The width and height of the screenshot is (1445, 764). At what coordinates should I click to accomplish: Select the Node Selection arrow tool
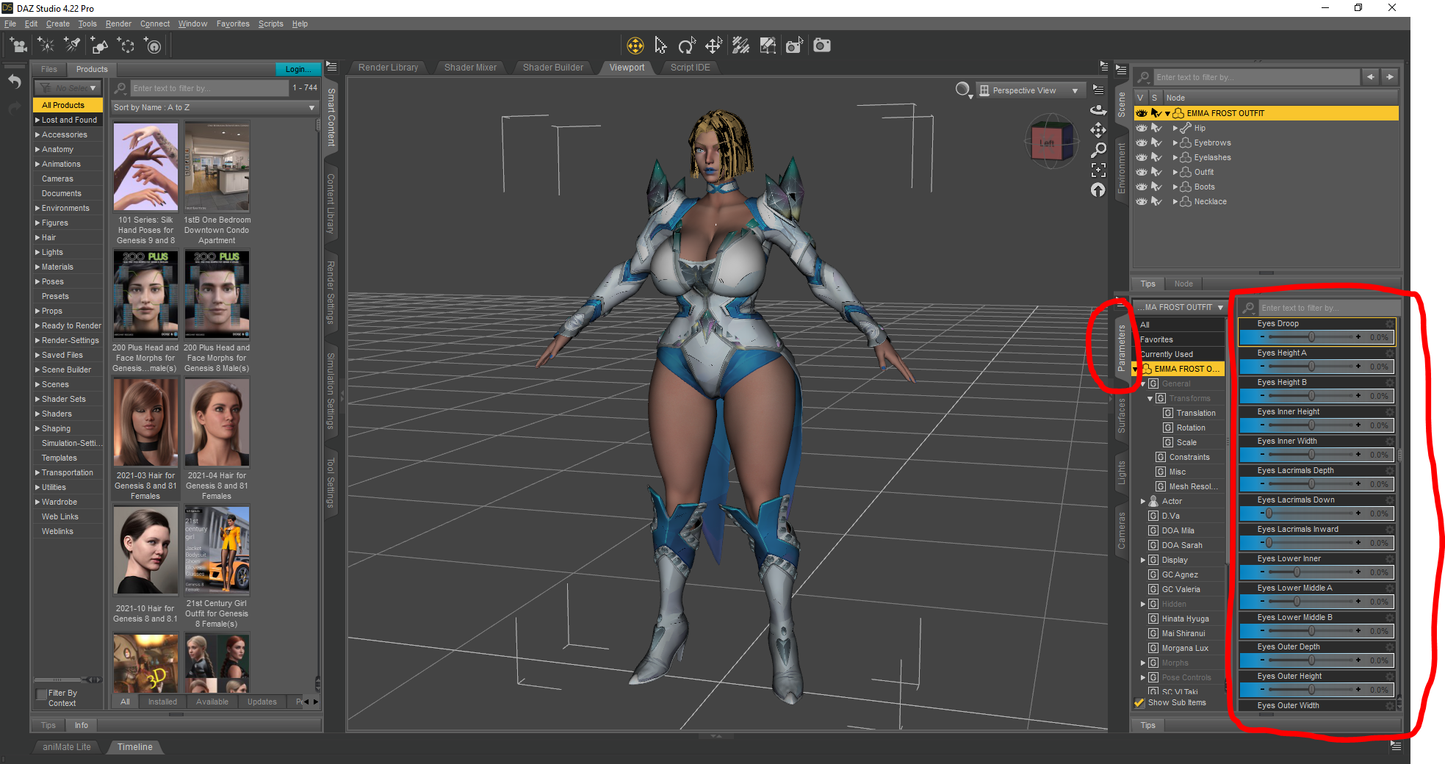(660, 46)
